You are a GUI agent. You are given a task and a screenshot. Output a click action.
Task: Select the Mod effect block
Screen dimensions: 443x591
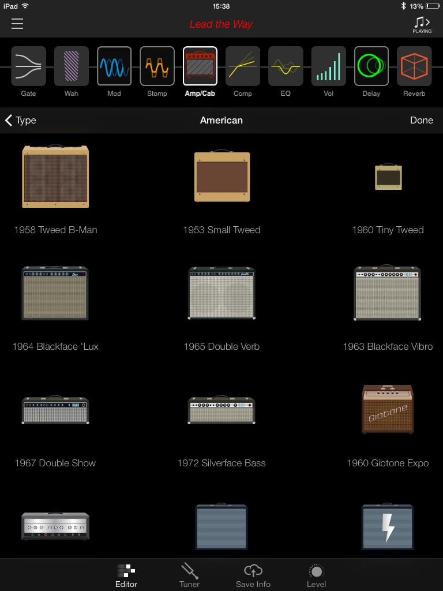[x=114, y=66]
